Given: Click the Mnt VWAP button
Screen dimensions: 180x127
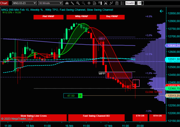Looking at the screenshot, I should [48, 17].
